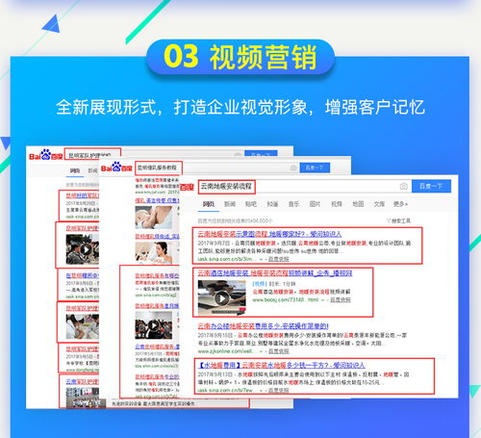This screenshot has height=438, width=481.
Task: Expand dropdown arrow after www.zjkonline.com URL
Action: [261, 351]
